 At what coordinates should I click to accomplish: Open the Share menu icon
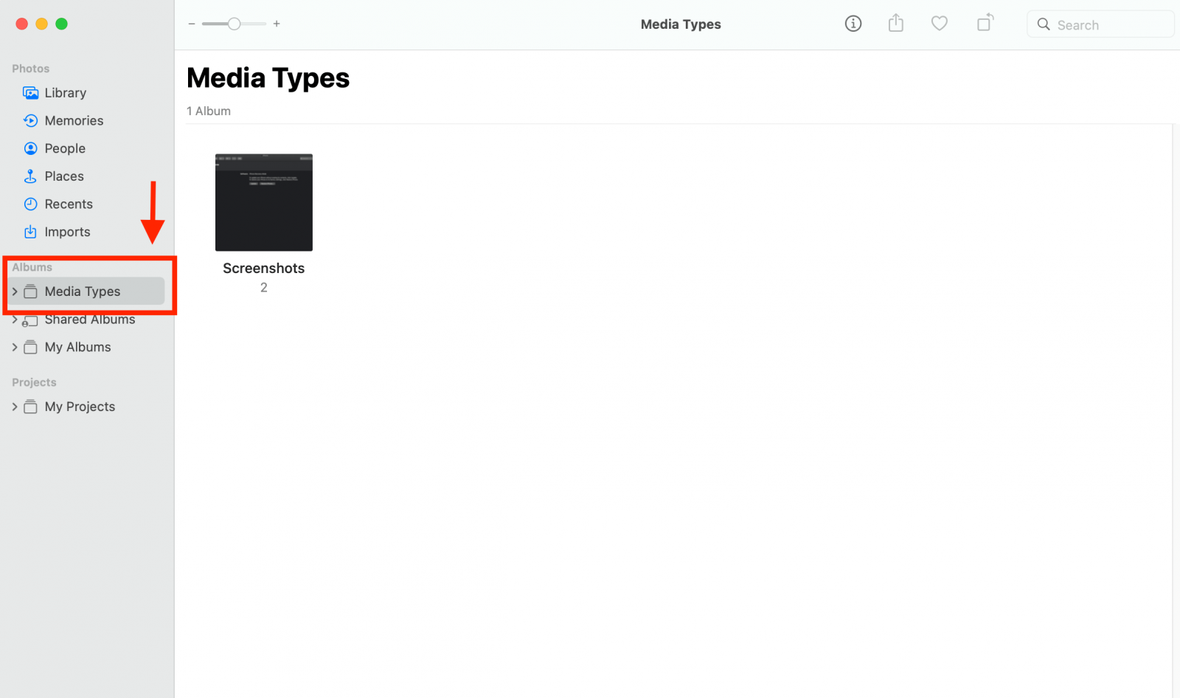click(895, 24)
